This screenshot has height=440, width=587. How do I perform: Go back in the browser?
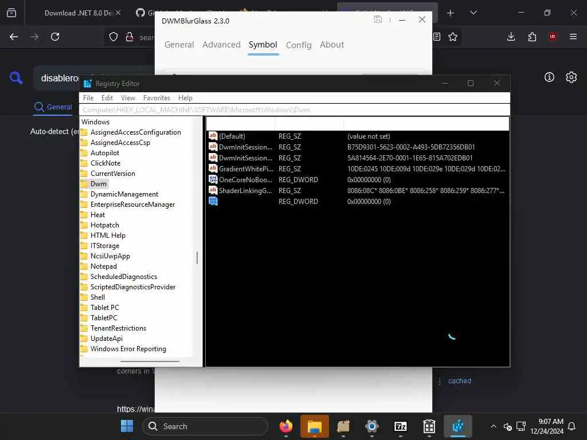click(14, 37)
